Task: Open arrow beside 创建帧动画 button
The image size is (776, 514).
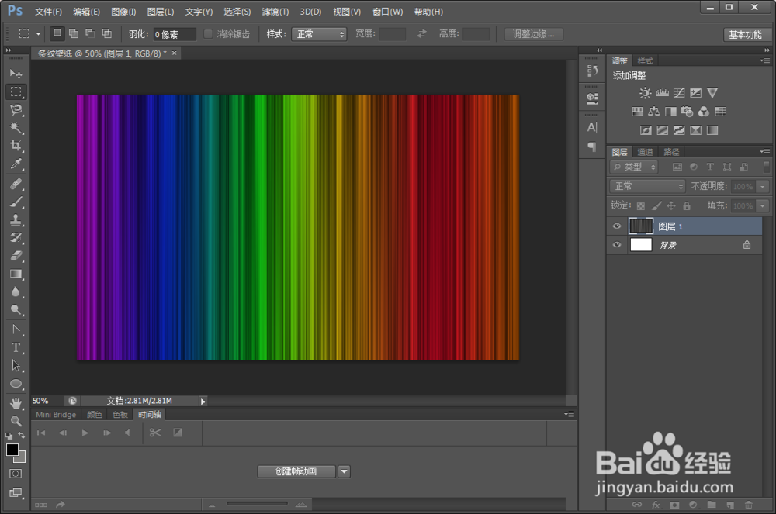Action: pyautogui.click(x=345, y=471)
